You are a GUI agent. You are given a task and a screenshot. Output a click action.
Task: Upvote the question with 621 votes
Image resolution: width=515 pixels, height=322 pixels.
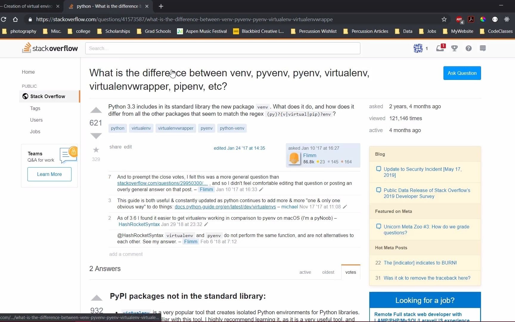(x=96, y=110)
